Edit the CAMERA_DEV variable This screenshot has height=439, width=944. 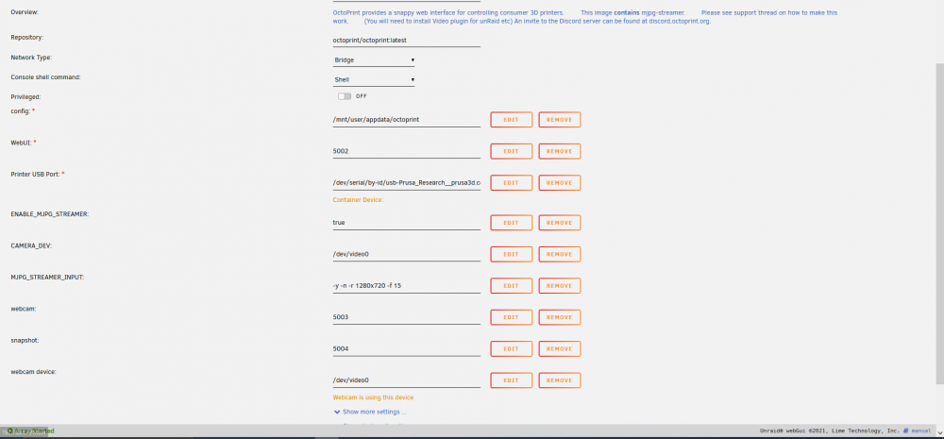[x=511, y=254]
